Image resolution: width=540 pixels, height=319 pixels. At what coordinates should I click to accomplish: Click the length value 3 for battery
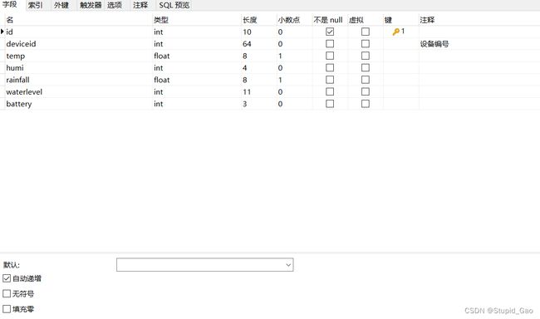[259, 104]
